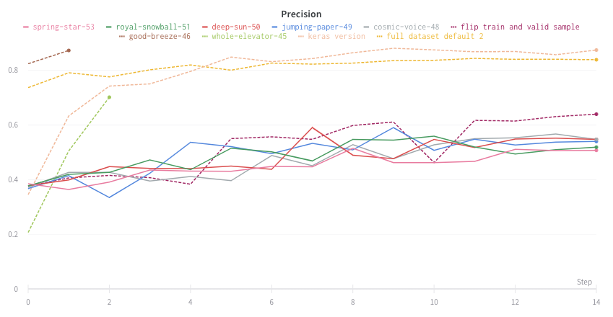Click whole-elevator-45 green endpoint dot
The width and height of the screenshot is (613, 317).
tap(109, 97)
